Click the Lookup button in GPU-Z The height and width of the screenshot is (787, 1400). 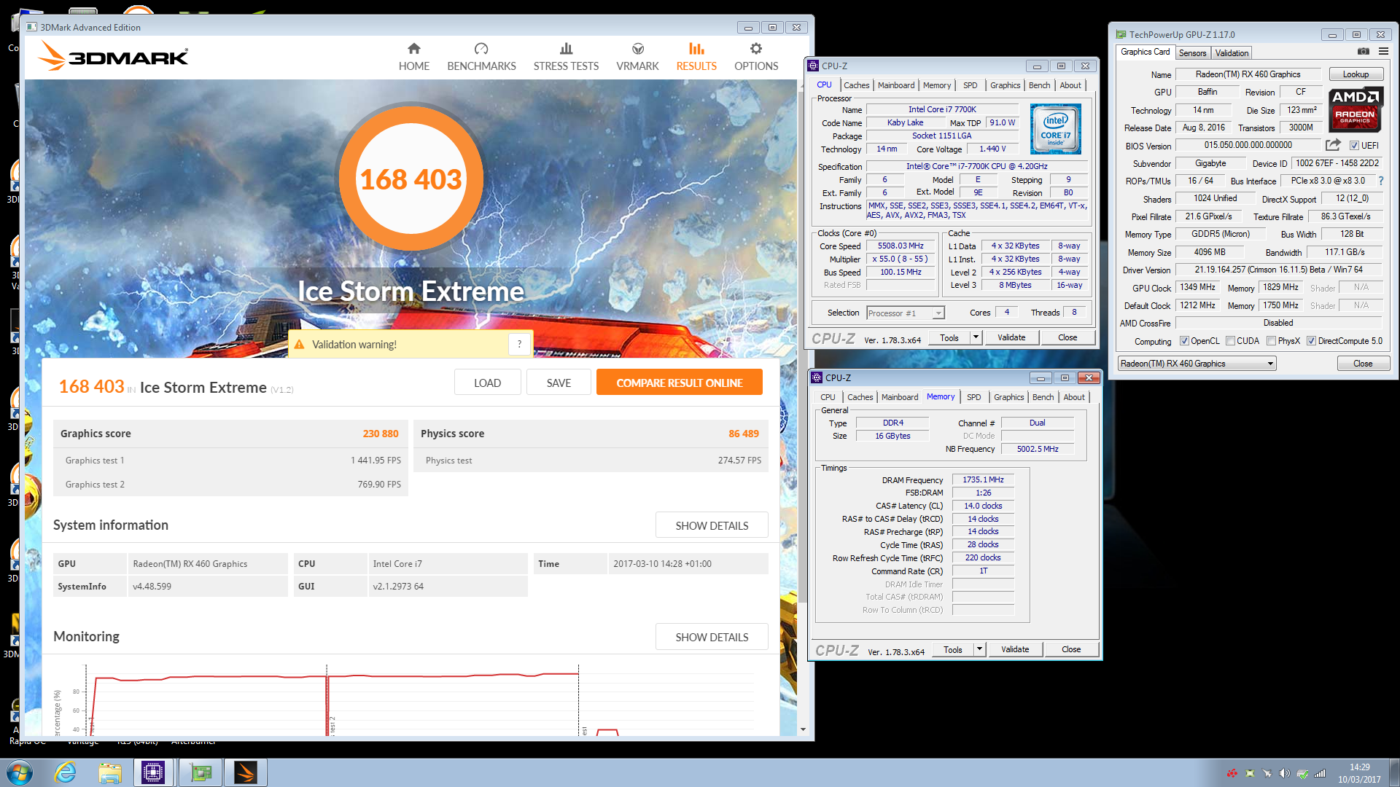point(1356,74)
